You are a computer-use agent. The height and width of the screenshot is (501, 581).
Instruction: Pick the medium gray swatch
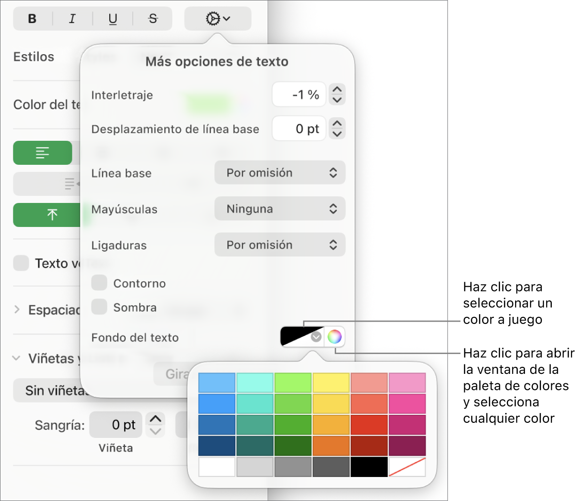point(293,467)
